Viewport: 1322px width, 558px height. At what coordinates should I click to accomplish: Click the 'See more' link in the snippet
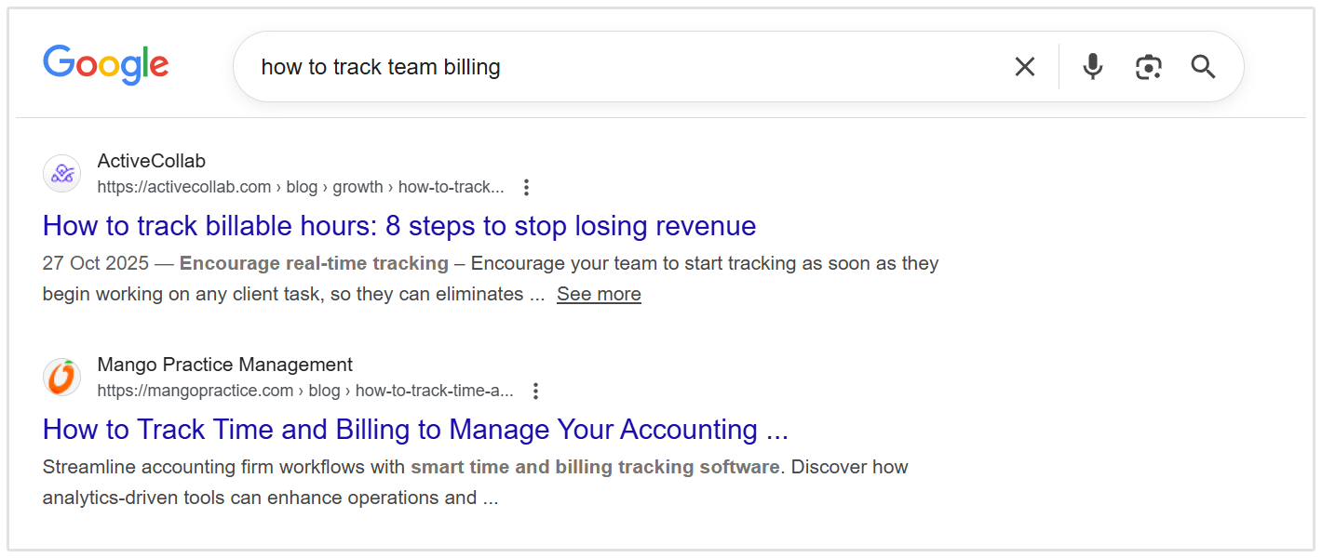(599, 294)
